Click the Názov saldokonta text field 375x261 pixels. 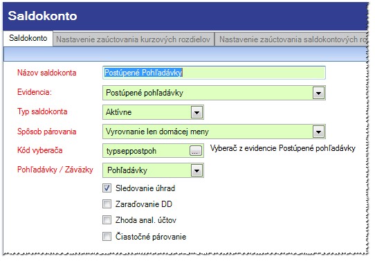click(214, 73)
